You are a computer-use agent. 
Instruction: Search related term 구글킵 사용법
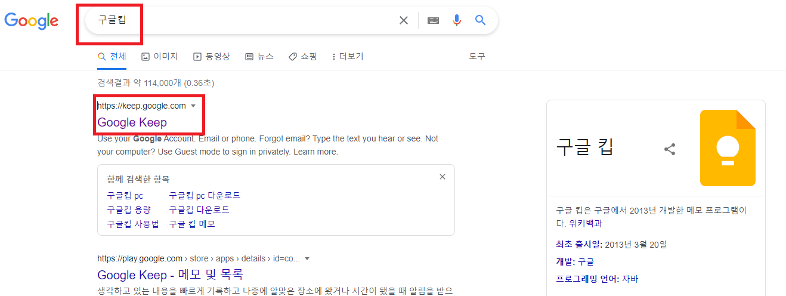point(133,224)
